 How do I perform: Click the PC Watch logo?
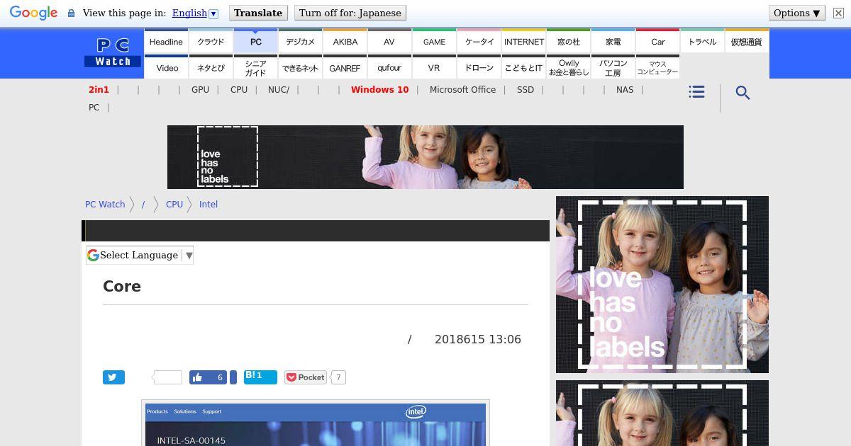pyautogui.click(x=113, y=53)
